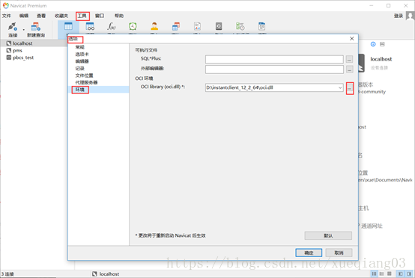Select 常规 in options list

pyautogui.click(x=79, y=47)
